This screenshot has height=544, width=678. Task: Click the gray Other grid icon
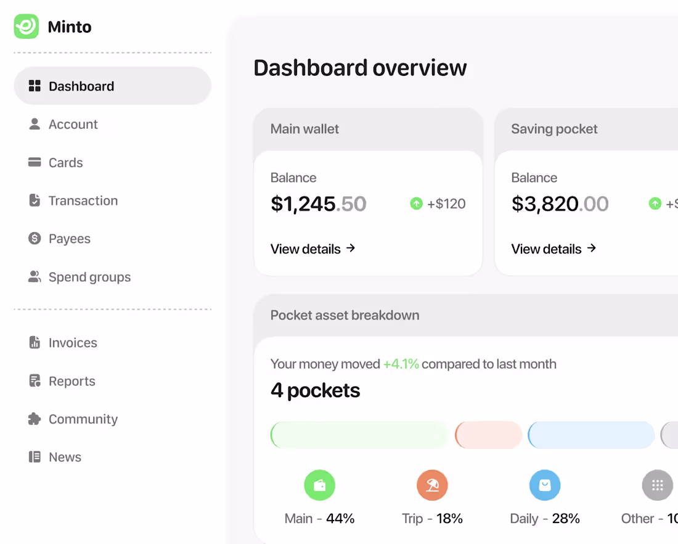pyautogui.click(x=658, y=485)
